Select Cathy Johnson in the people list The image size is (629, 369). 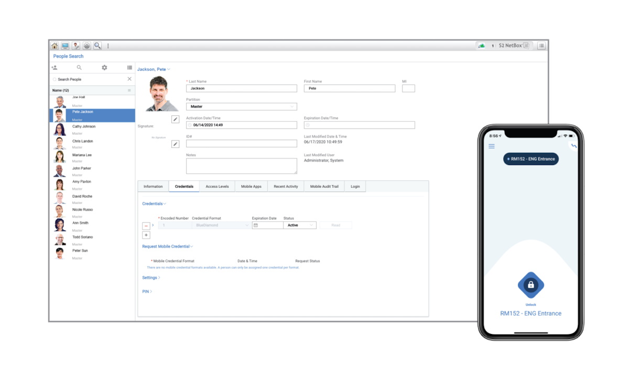point(84,127)
